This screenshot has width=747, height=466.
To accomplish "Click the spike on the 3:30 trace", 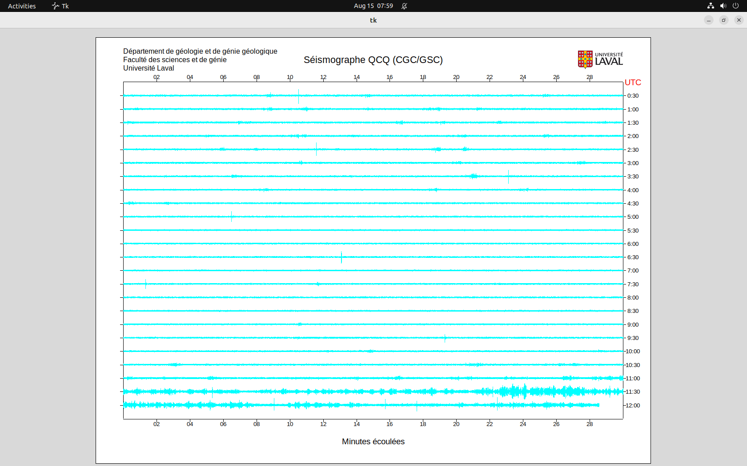I will 508,177.
